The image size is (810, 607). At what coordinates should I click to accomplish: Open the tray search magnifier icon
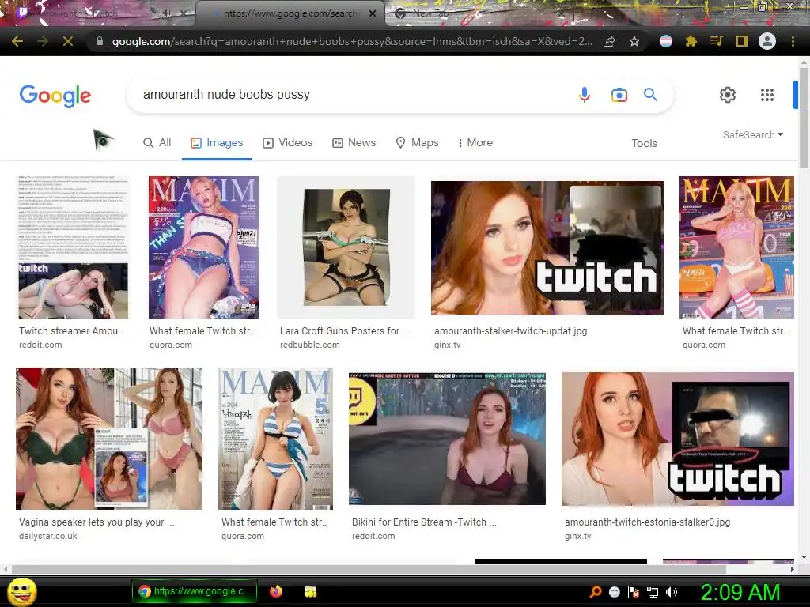tap(596, 592)
